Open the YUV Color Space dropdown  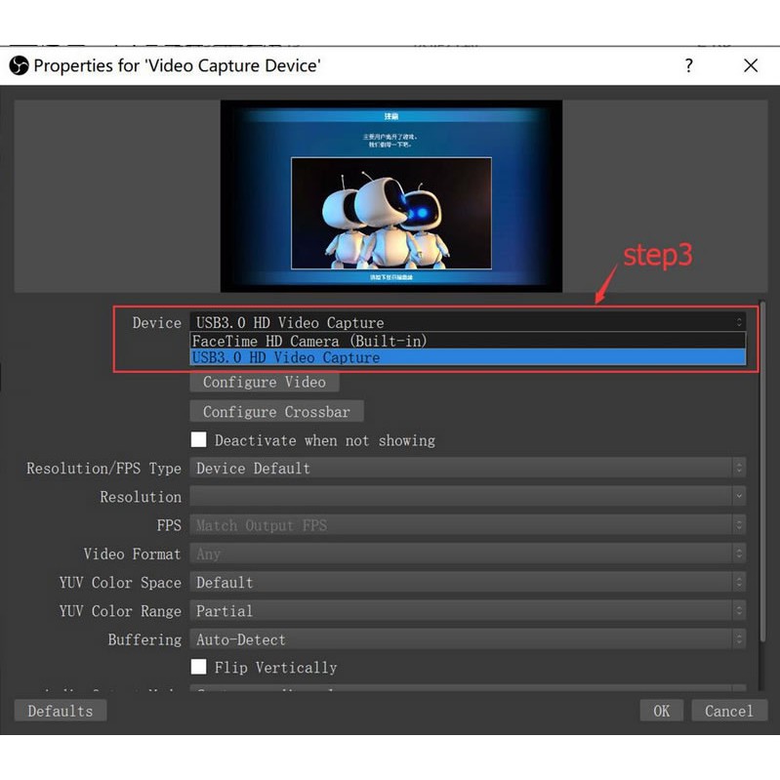[x=467, y=583]
